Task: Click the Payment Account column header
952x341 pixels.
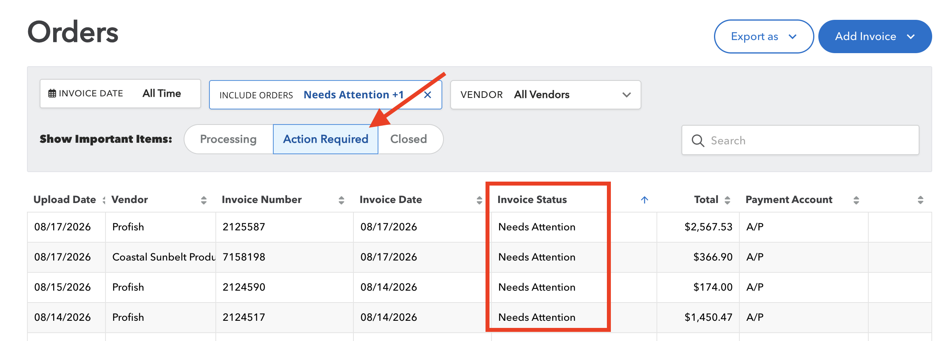Action: (789, 199)
